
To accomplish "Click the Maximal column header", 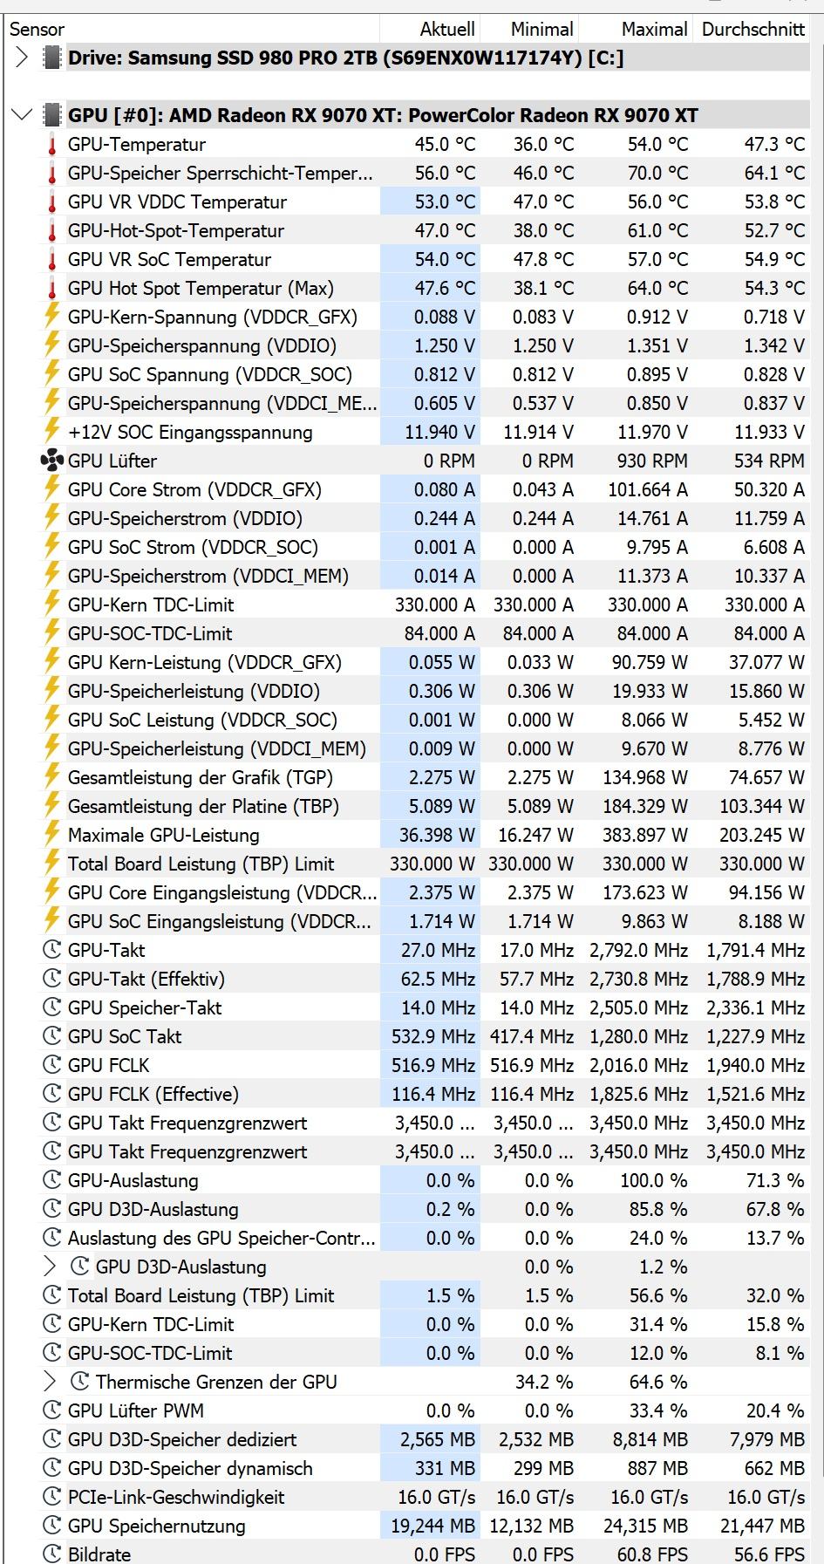I will (x=654, y=29).
